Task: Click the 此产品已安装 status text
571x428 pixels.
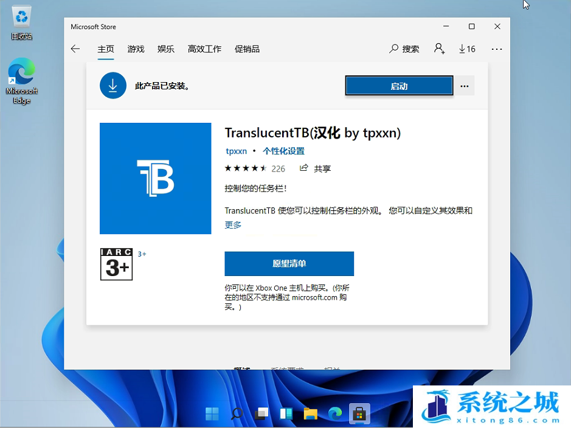Action: coord(162,86)
